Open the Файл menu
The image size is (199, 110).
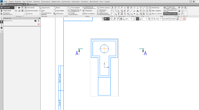pos(5,1)
